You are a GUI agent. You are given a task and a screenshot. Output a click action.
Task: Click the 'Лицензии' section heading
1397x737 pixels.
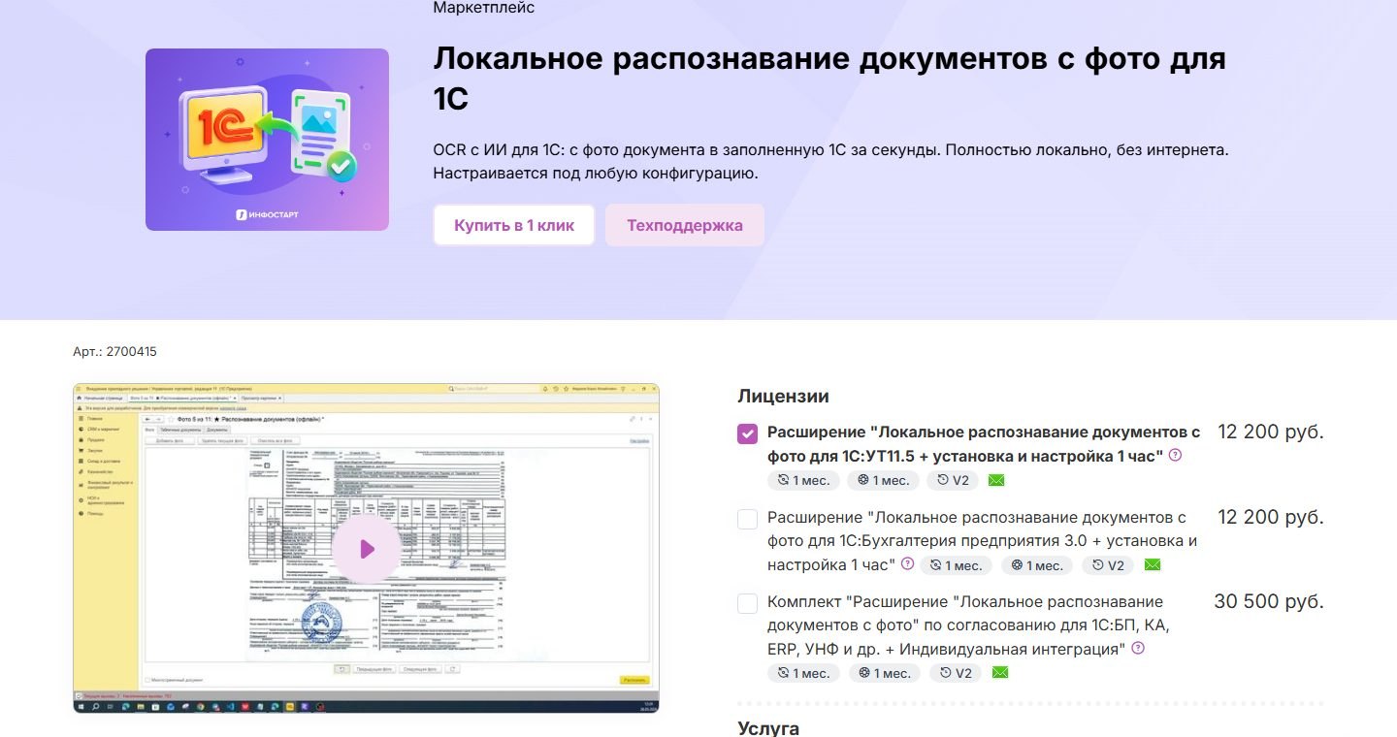(783, 396)
